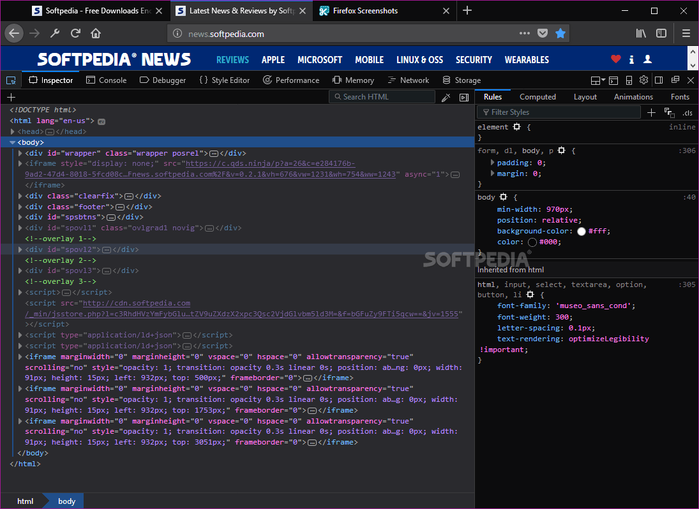Toggle the three-pane inspector view

464,98
